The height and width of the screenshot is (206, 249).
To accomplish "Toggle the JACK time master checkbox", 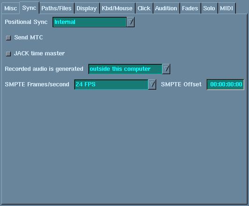I will pos(8,53).
